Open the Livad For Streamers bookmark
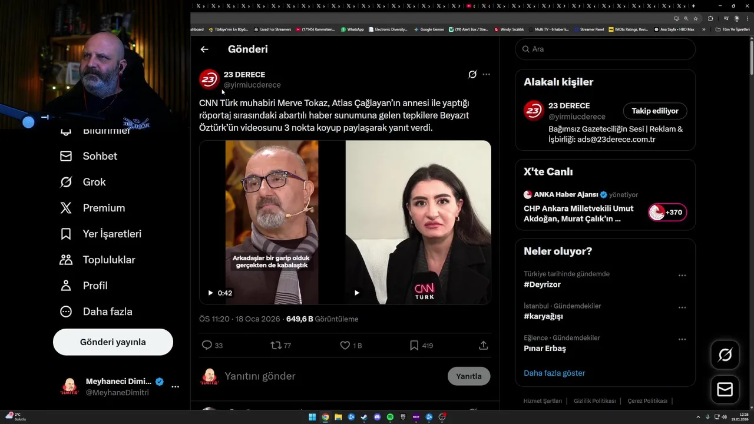 tap(272, 29)
